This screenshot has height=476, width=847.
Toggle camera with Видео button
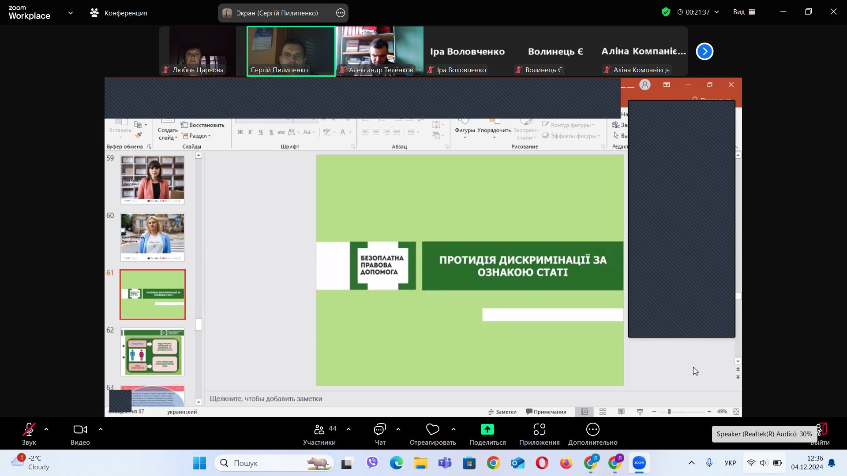pyautogui.click(x=80, y=430)
